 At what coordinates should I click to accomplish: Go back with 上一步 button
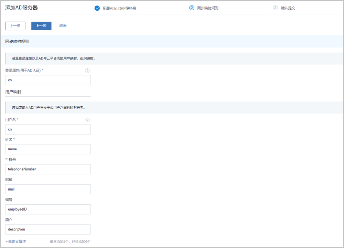pyautogui.click(x=15, y=26)
